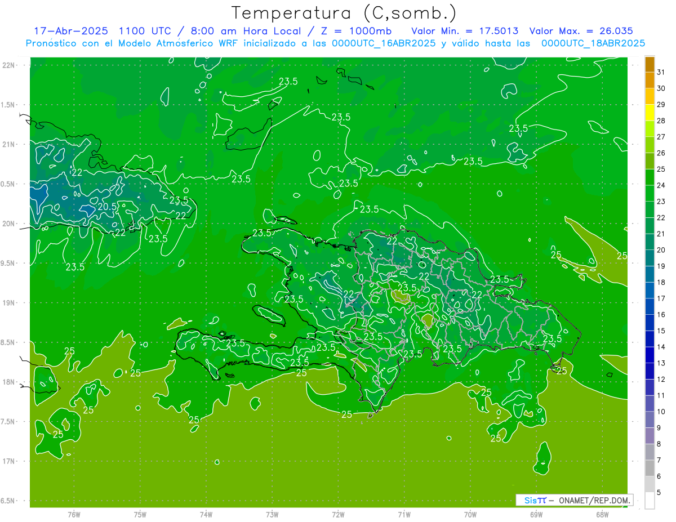Click the "69W" longitude axis label
The height and width of the screenshot is (522, 676).
[536, 515]
